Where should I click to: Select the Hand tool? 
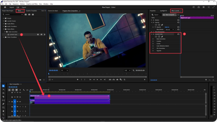(3, 111)
